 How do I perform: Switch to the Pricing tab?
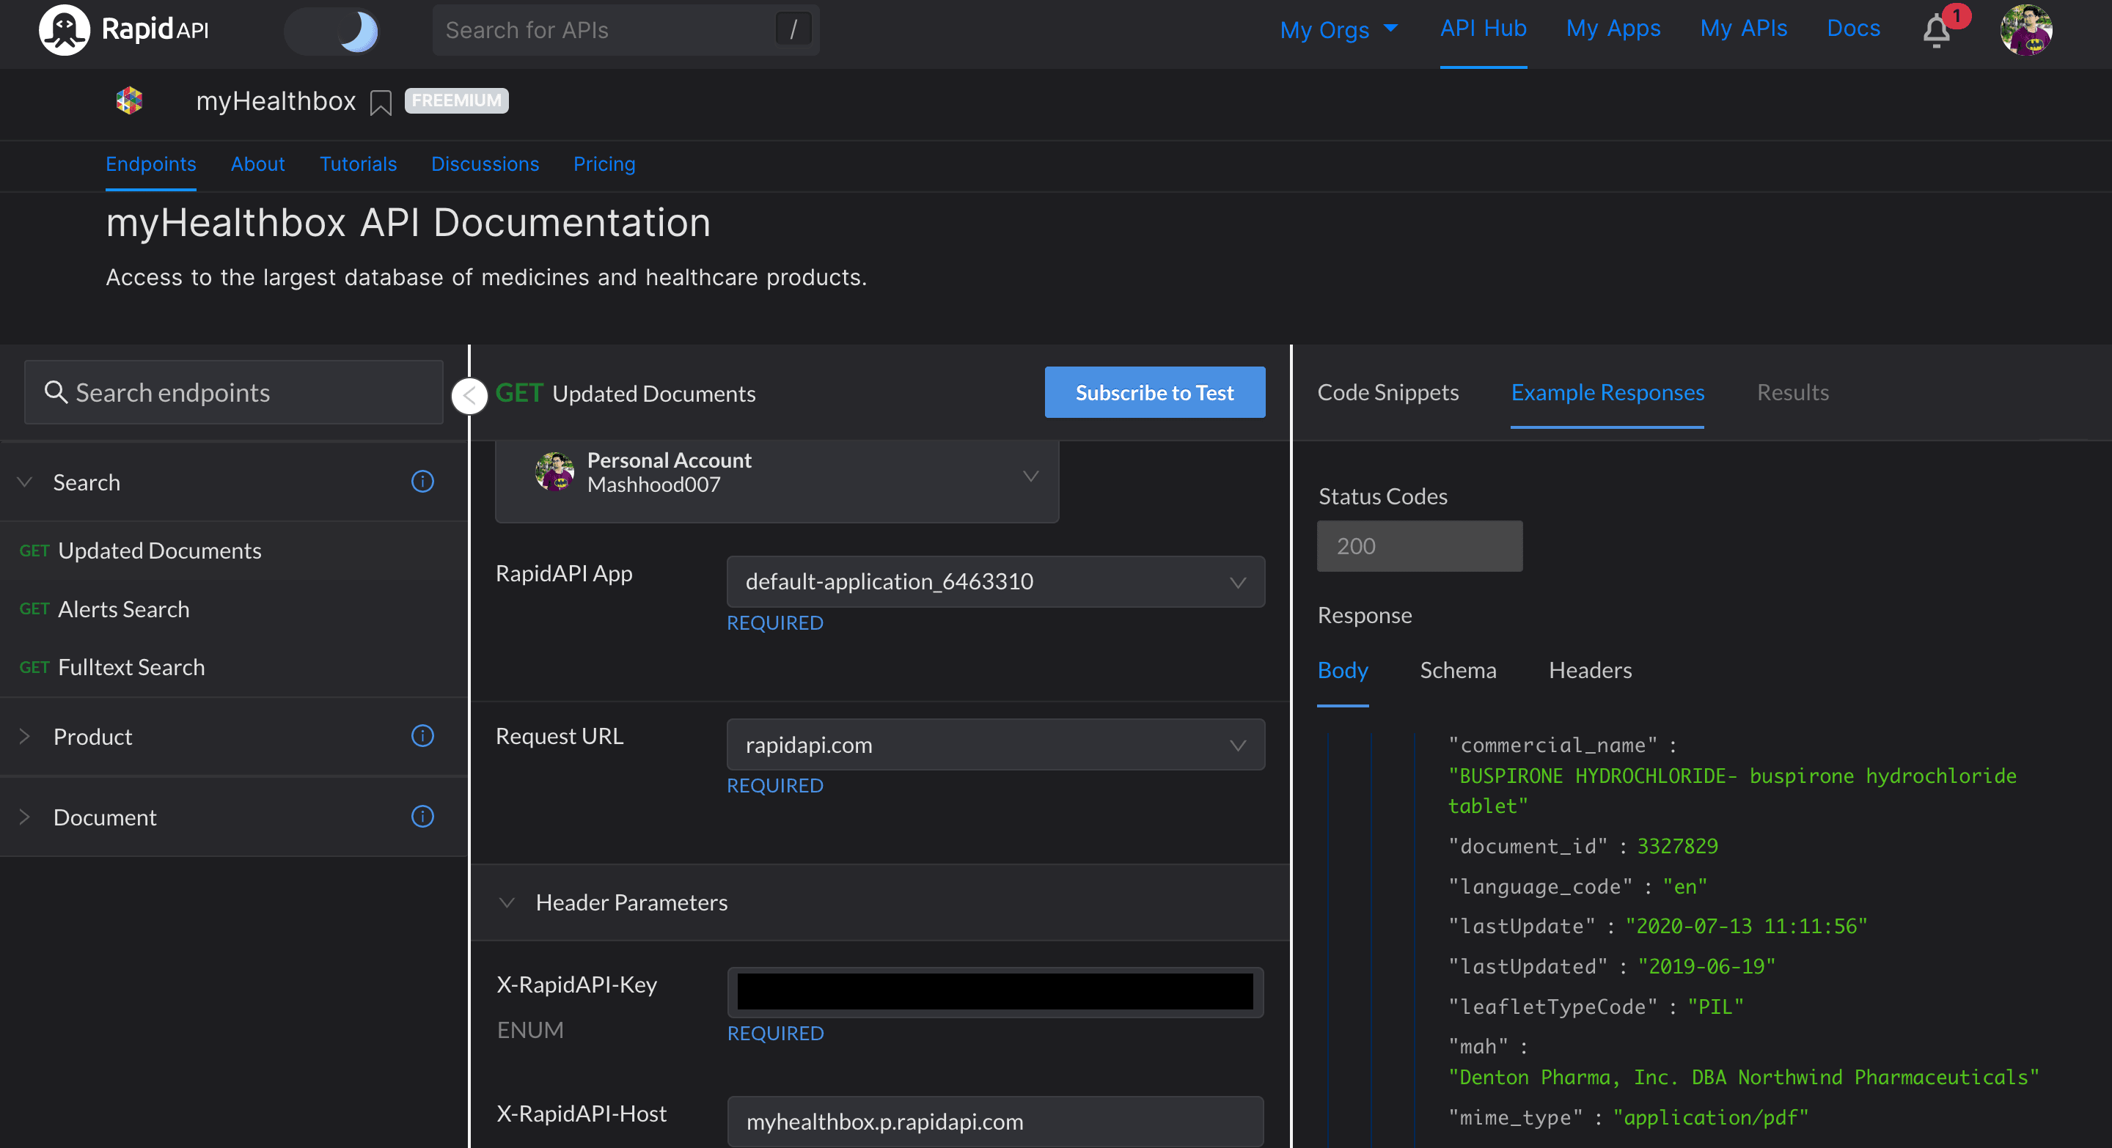[604, 164]
